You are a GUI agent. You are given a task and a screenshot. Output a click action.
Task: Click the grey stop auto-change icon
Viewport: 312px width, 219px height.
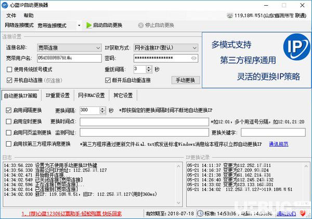click(141, 26)
